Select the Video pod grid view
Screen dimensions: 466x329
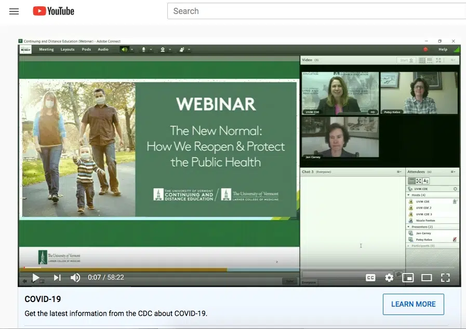(x=422, y=60)
